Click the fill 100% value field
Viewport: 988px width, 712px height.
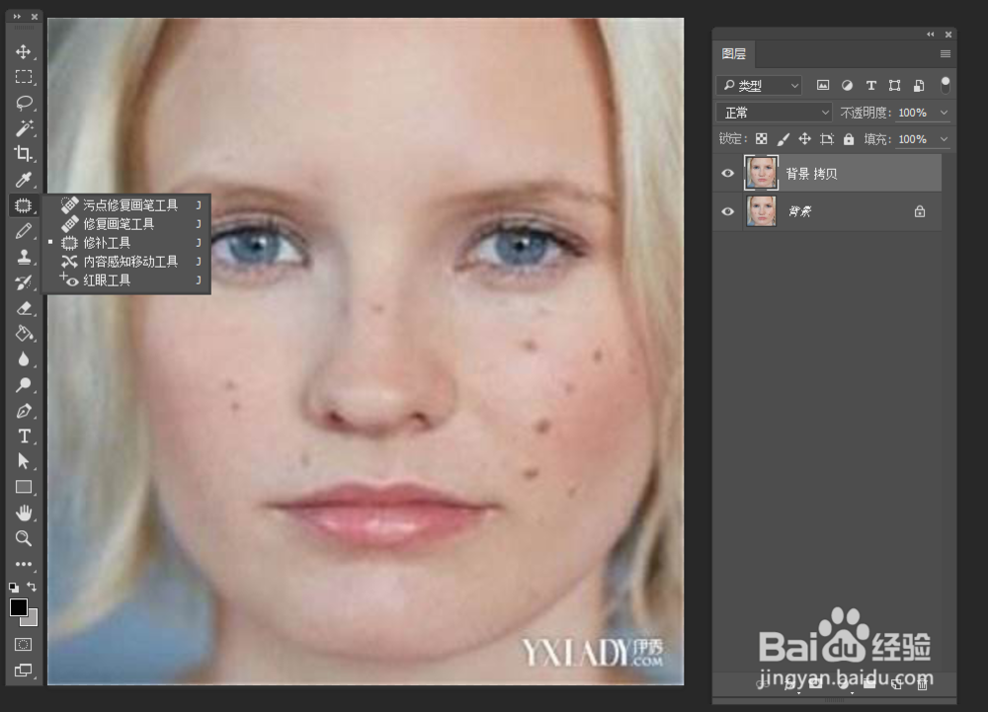click(x=912, y=139)
